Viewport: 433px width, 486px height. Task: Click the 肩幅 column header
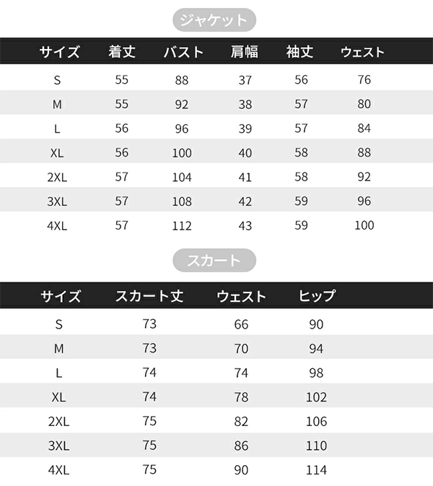pos(245,52)
